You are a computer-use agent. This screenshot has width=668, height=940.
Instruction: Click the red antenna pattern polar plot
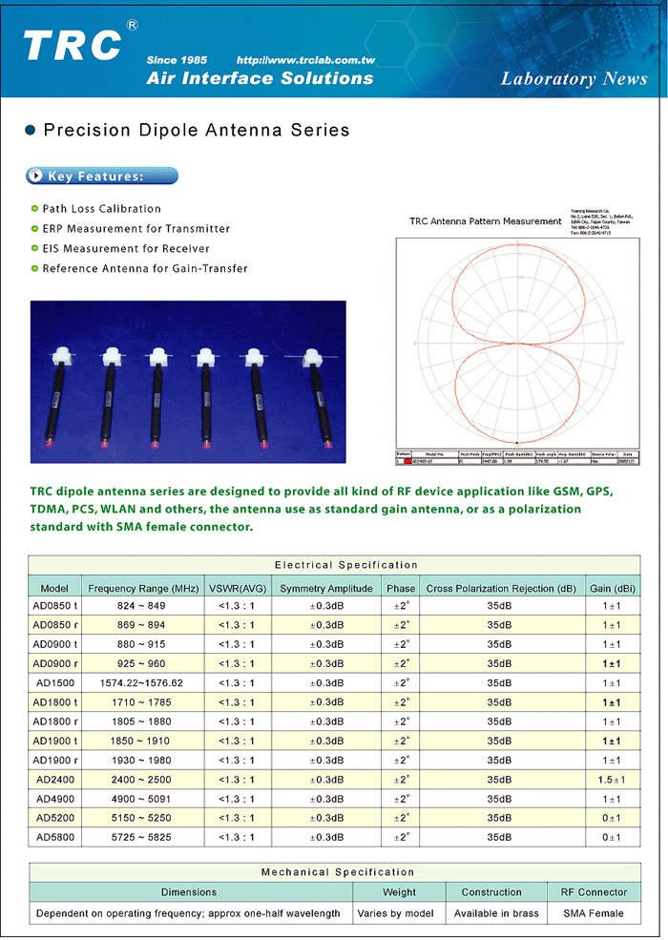coord(517,343)
